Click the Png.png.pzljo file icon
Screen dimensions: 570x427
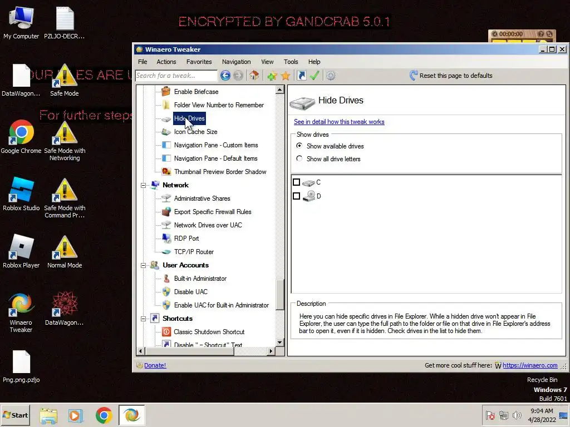pyautogui.click(x=21, y=367)
